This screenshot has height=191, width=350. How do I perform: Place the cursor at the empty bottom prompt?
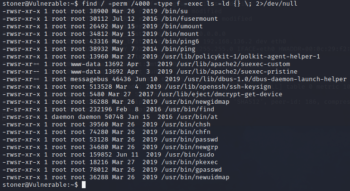(84, 184)
